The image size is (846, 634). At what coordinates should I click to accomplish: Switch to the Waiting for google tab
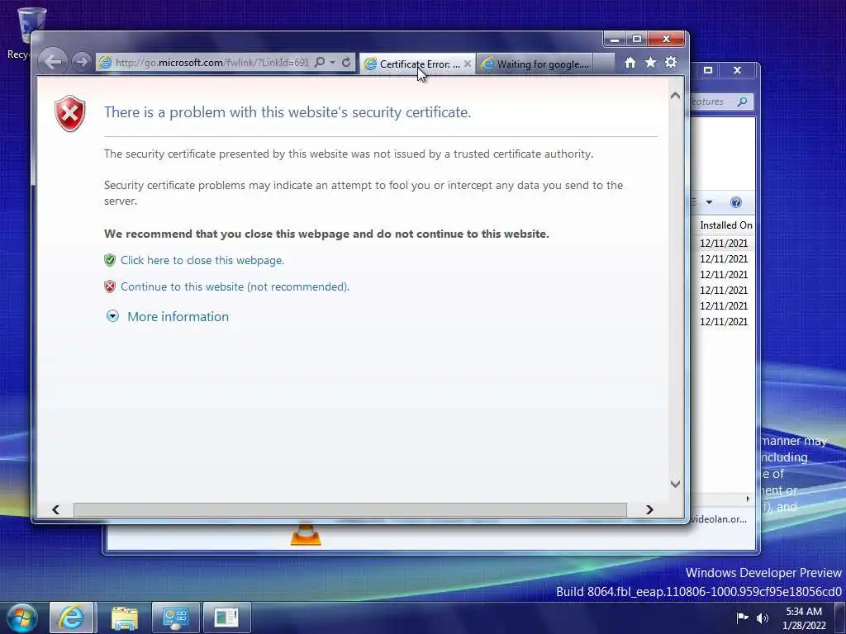[x=535, y=64]
